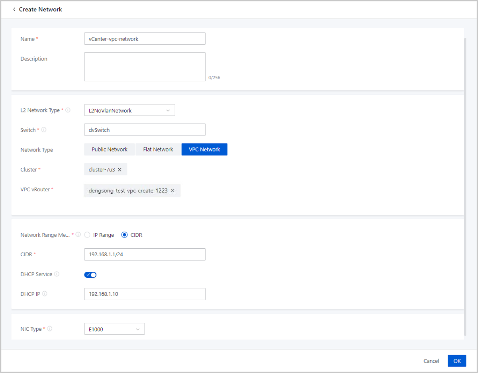478x373 pixels.
Task: Open the L2NoVlanNetwork dropdown
Action: click(129, 110)
